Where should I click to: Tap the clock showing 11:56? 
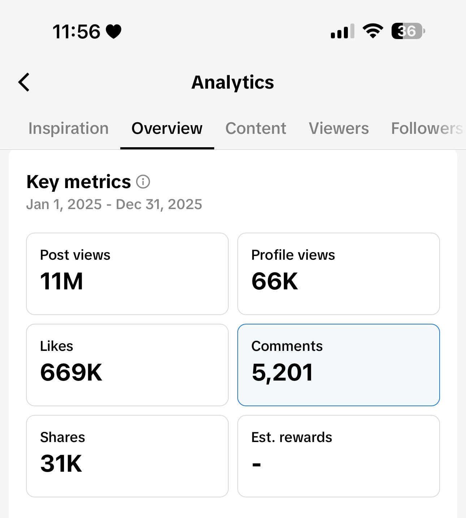[x=76, y=32]
